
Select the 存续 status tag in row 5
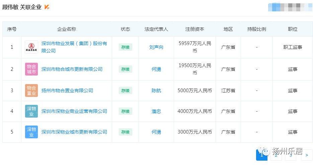(125, 132)
